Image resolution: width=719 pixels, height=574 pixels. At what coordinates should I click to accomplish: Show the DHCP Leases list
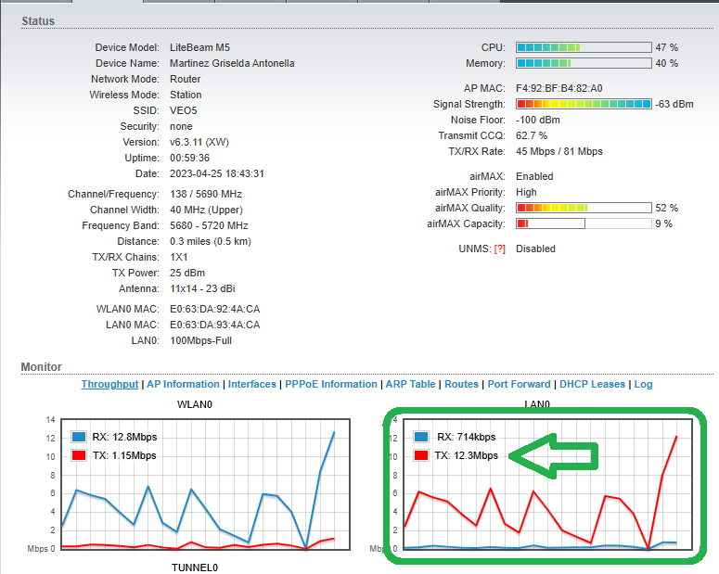tap(593, 384)
